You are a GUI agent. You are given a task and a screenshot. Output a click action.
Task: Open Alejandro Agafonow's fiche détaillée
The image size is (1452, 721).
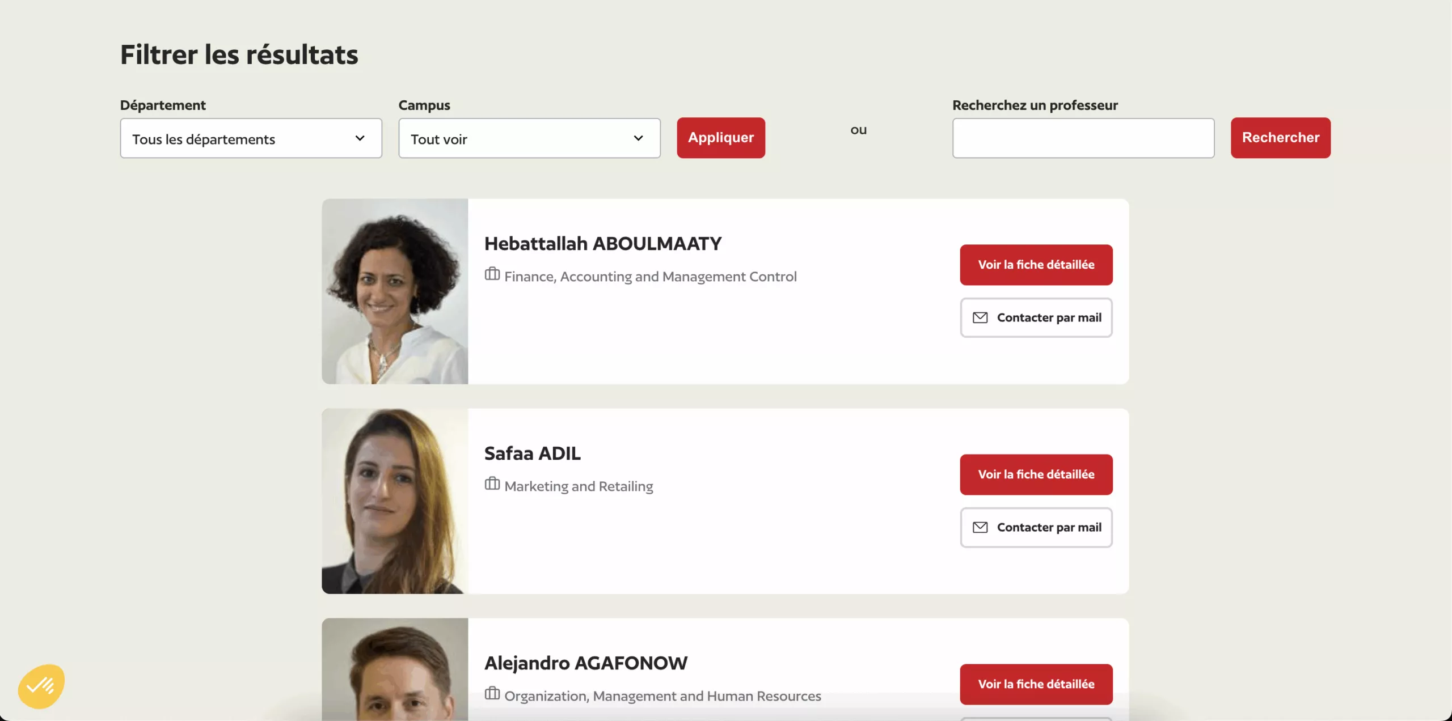(x=1036, y=684)
